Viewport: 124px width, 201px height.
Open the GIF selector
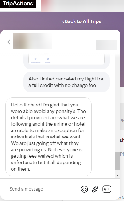107,189
